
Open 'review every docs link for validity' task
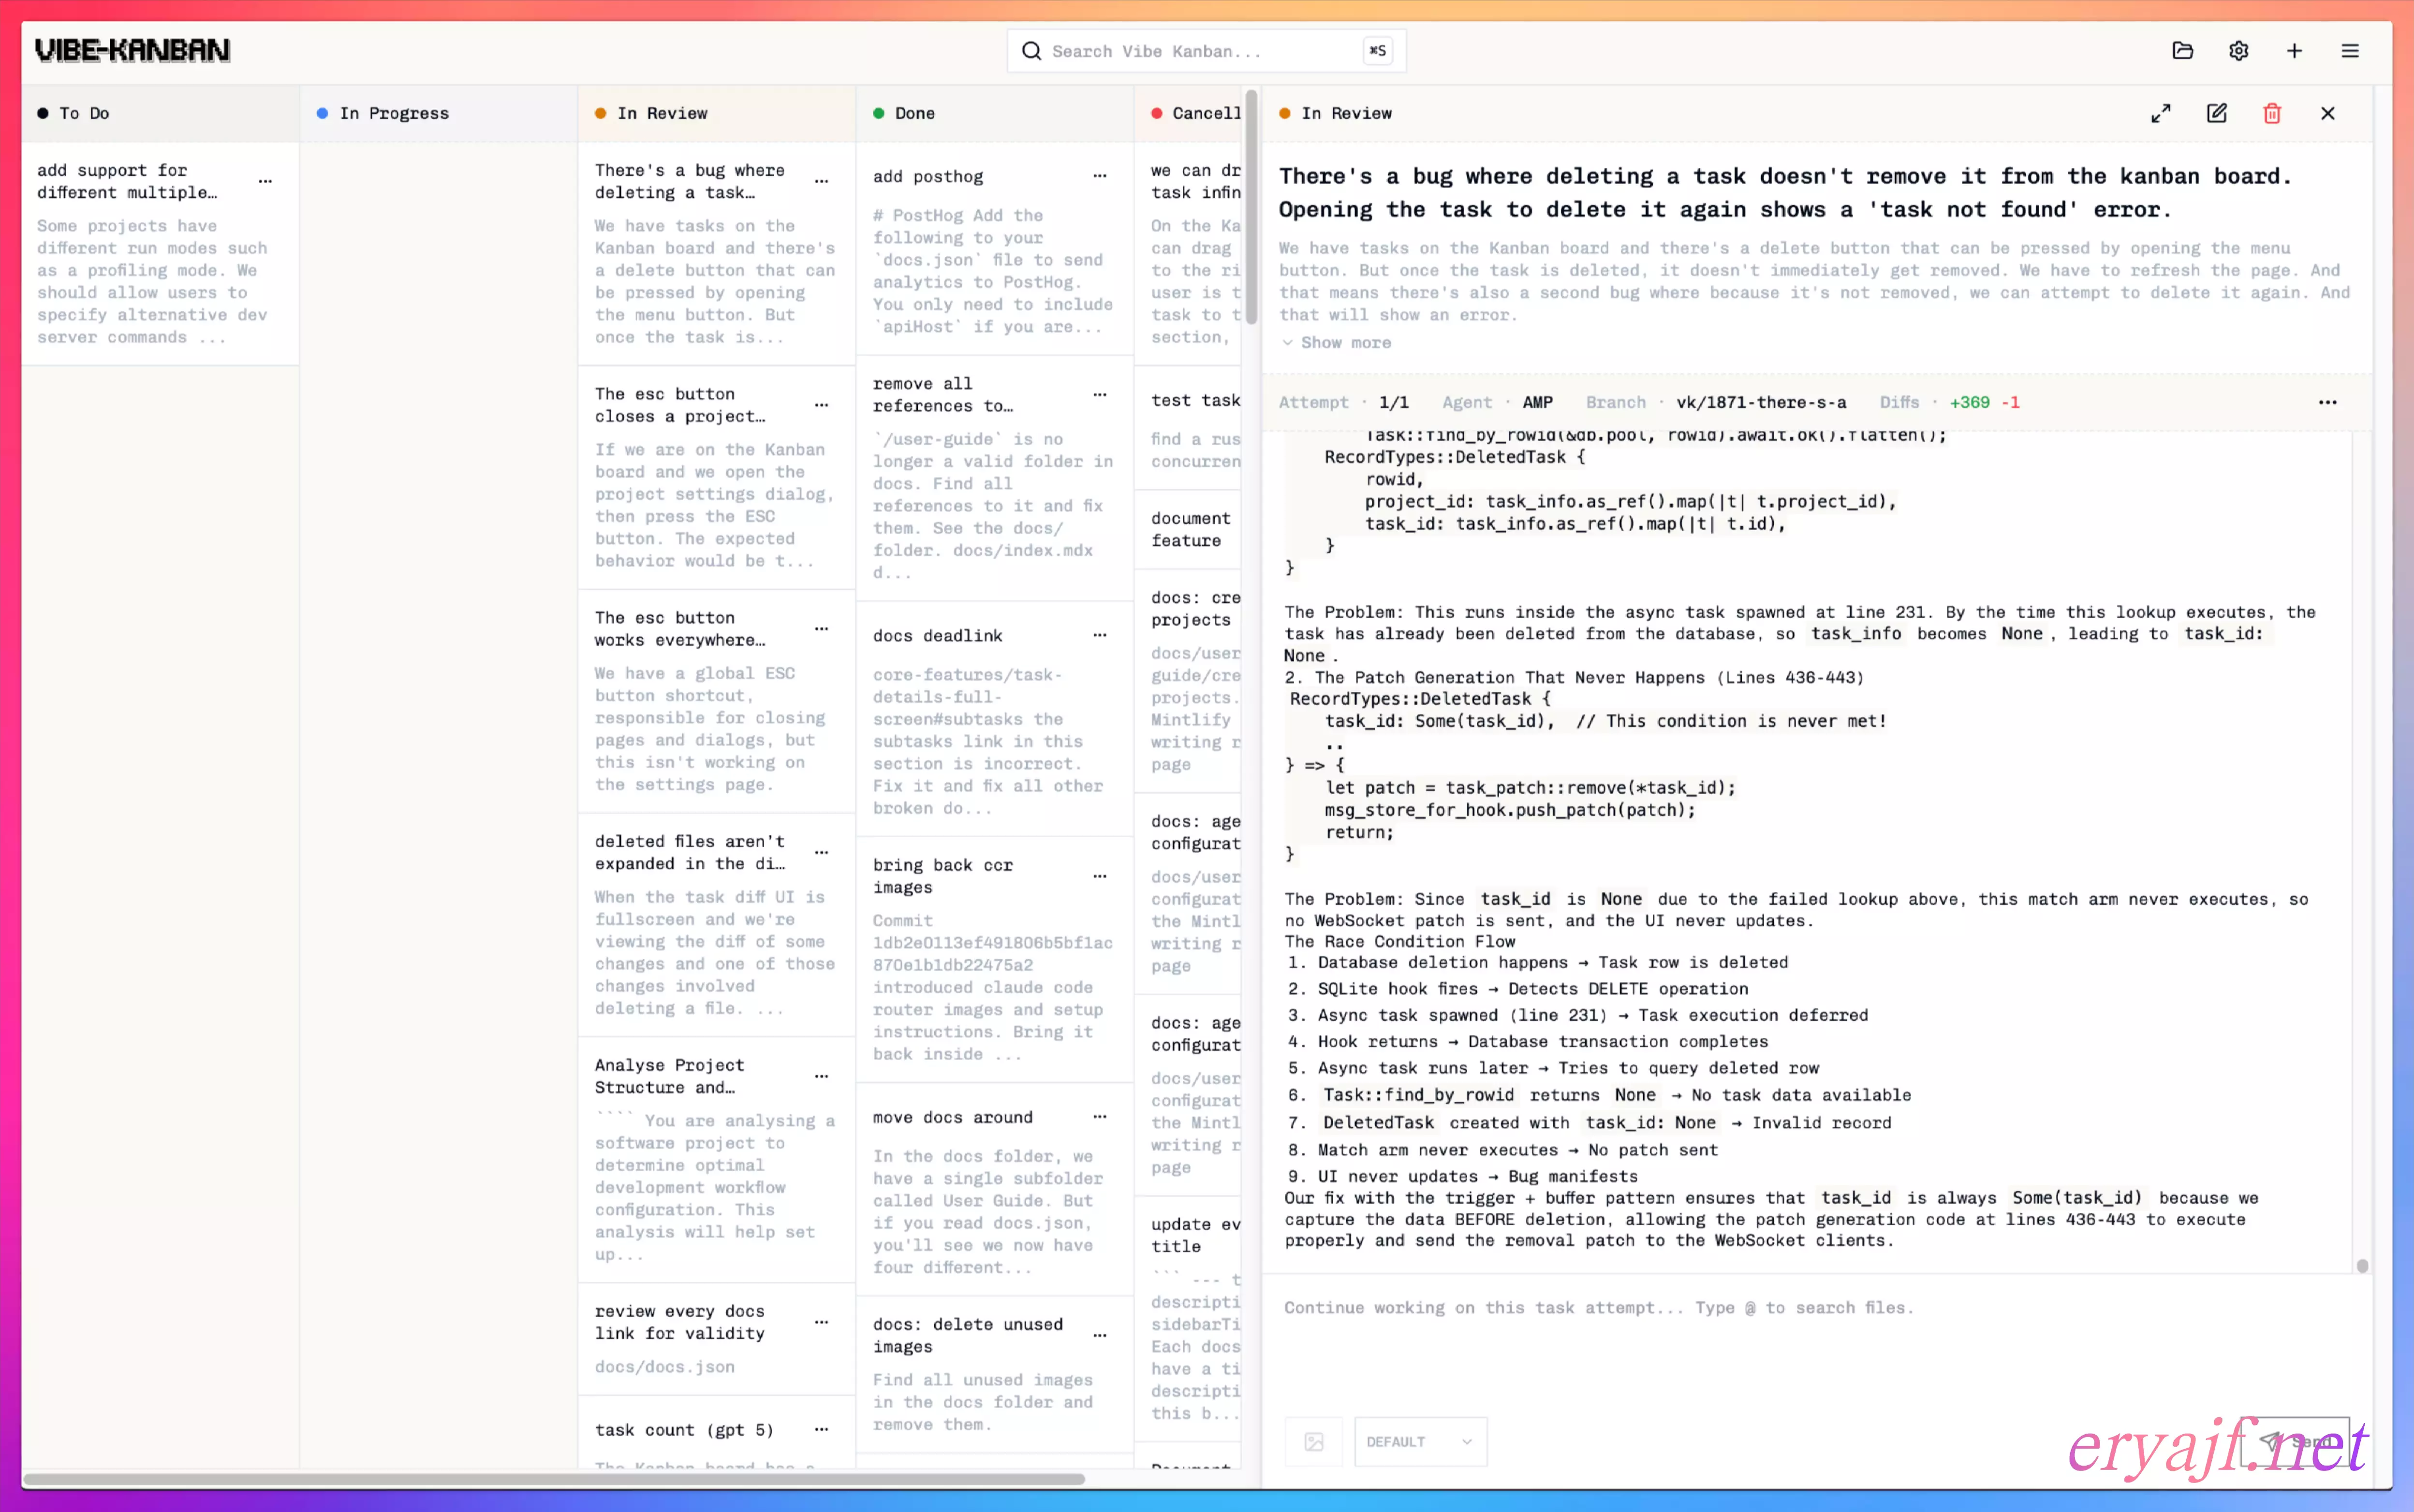click(x=679, y=1322)
